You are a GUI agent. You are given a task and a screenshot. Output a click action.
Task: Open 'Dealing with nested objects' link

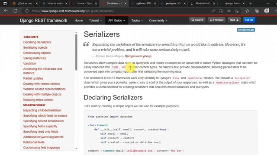click(42, 84)
